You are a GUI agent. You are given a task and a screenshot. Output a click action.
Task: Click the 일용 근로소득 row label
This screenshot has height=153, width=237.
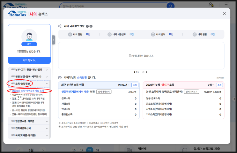coord(153,98)
